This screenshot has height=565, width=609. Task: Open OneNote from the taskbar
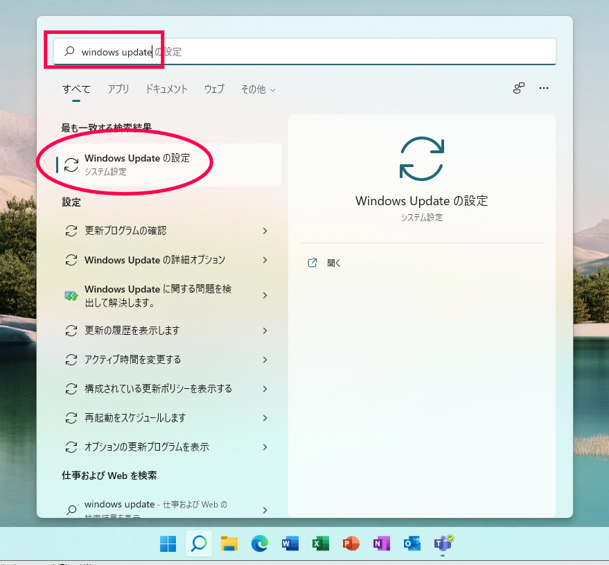(x=381, y=544)
